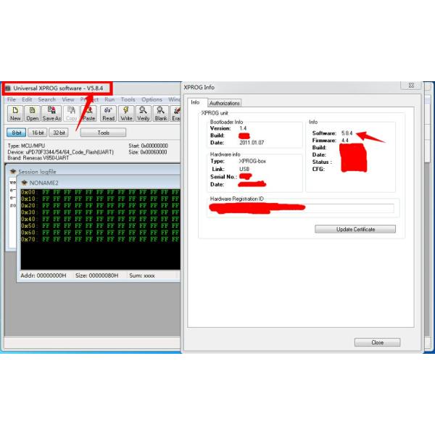Click the New file toolbar icon

pyautogui.click(x=15, y=112)
